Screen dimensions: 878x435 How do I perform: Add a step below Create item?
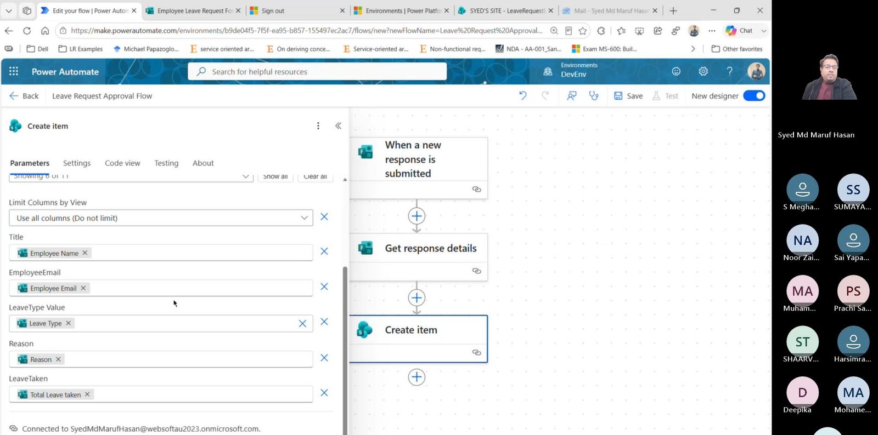pos(417,377)
